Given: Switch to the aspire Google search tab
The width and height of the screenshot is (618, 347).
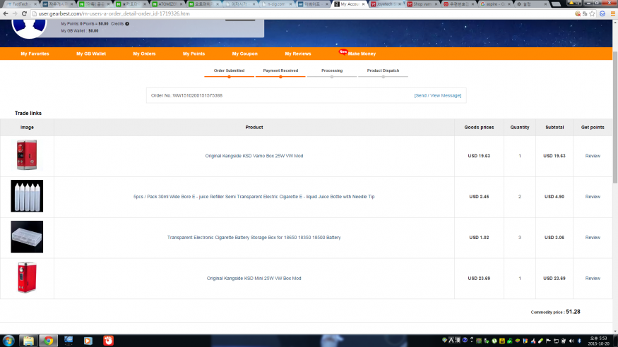Looking at the screenshot, I should pos(494,4).
